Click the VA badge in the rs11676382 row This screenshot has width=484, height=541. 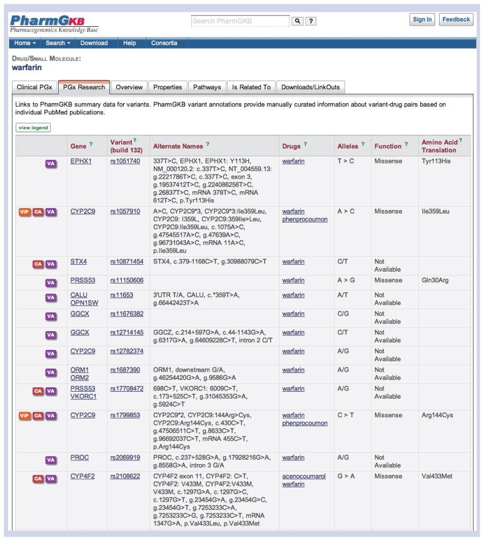tap(51, 316)
